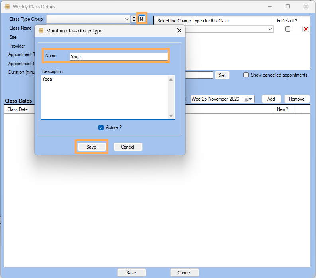The image size is (316, 278).
Task: Click the New? column header
Action: [x=283, y=109]
